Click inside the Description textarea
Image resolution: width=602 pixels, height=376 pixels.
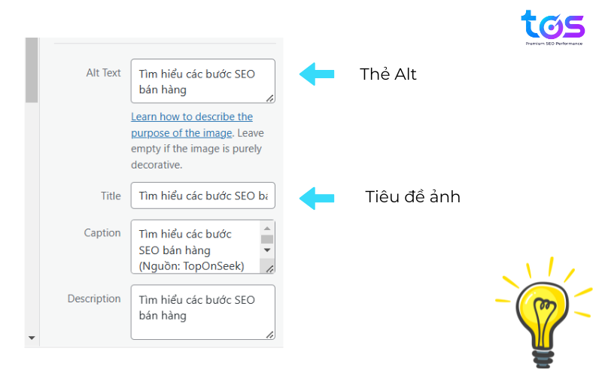click(x=202, y=311)
